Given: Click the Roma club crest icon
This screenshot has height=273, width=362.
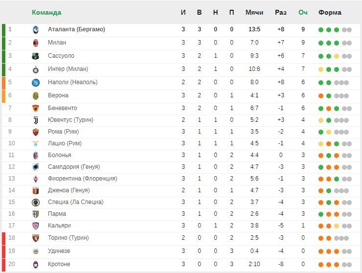Looking at the screenshot, I should [36, 132].
